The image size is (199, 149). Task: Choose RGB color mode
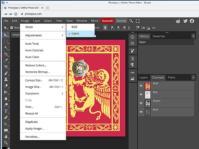click(x=74, y=27)
